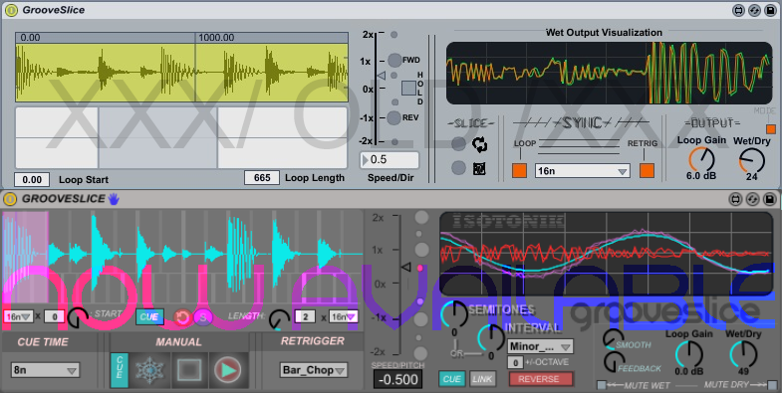Click the random dice icon under SLICE
Screen dimensions: 782x393
(x=479, y=169)
